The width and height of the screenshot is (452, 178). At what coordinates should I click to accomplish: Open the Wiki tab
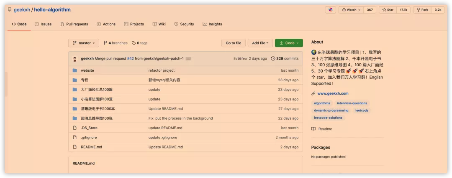[x=159, y=24]
